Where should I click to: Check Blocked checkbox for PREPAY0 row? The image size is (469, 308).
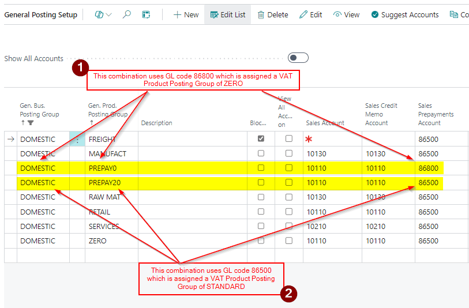pyautogui.click(x=261, y=168)
